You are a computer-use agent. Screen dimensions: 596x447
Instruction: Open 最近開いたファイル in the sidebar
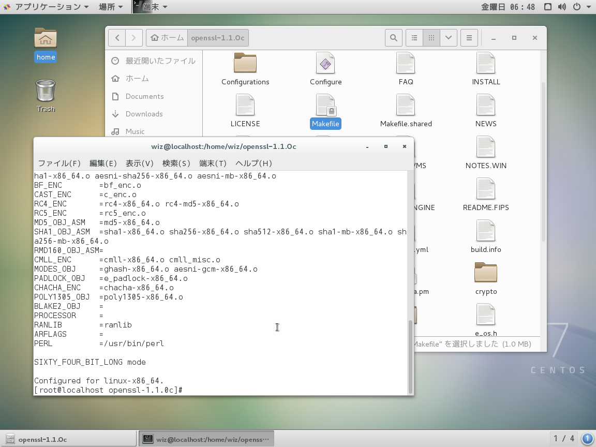[x=154, y=61]
